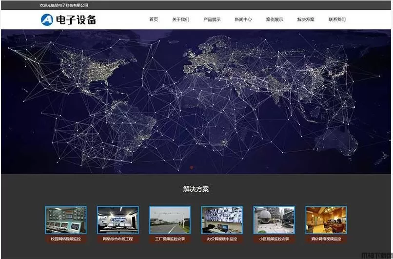Open 产品展示 in navigation bar

tap(212, 20)
